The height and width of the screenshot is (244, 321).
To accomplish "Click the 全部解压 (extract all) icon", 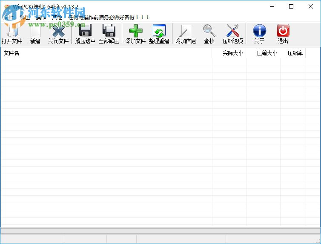I will (109, 31).
